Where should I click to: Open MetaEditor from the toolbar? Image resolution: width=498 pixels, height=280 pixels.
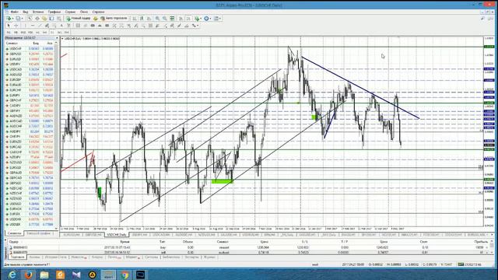coord(95,19)
